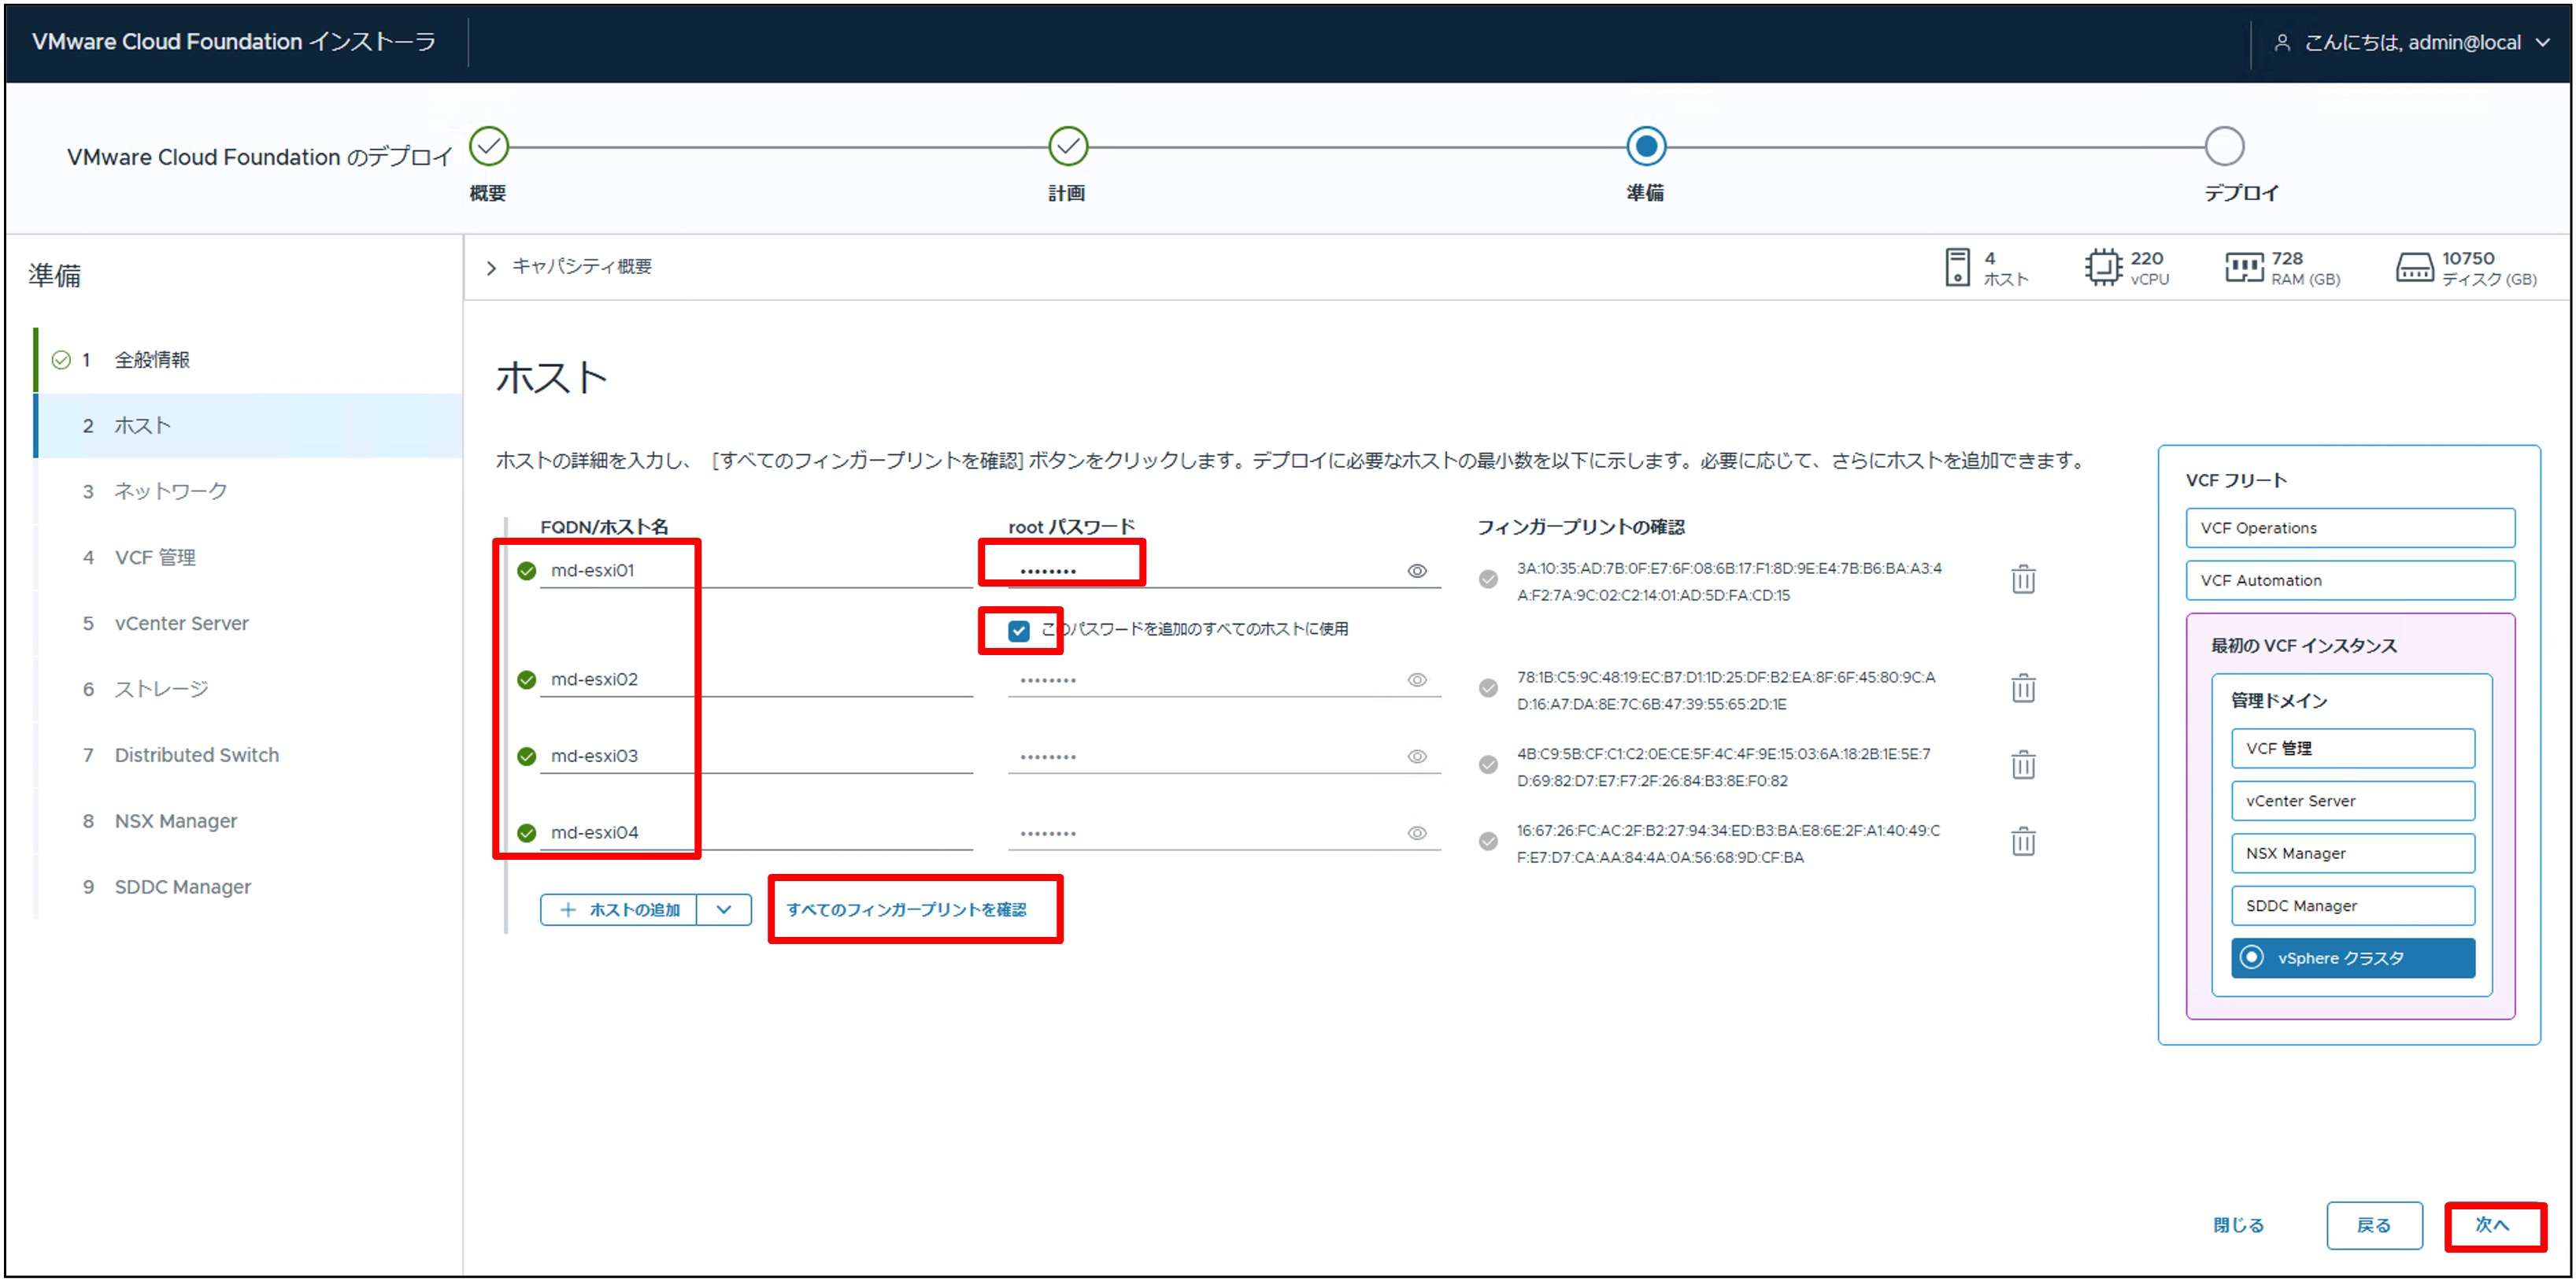Screen dimensions: 2576x1281
Task: Select vCenter Server box in diagram
Action: tap(2352, 801)
